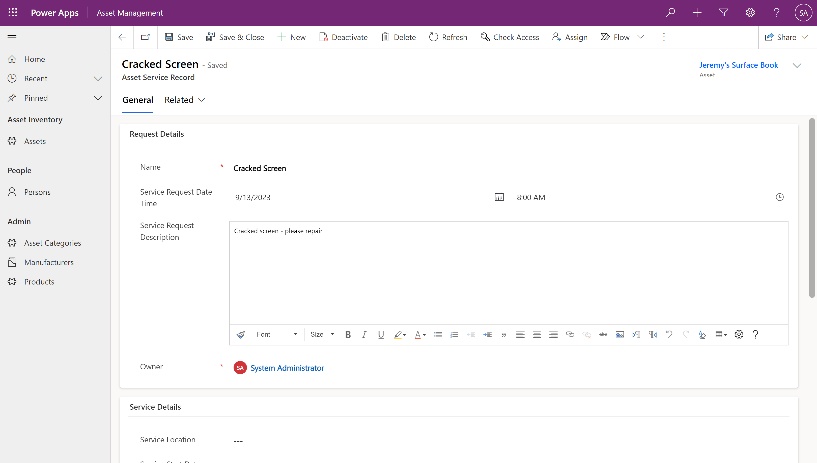Set right-to-left text direction
The width and height of the screenshot is (817, 463).
(653, 335)
